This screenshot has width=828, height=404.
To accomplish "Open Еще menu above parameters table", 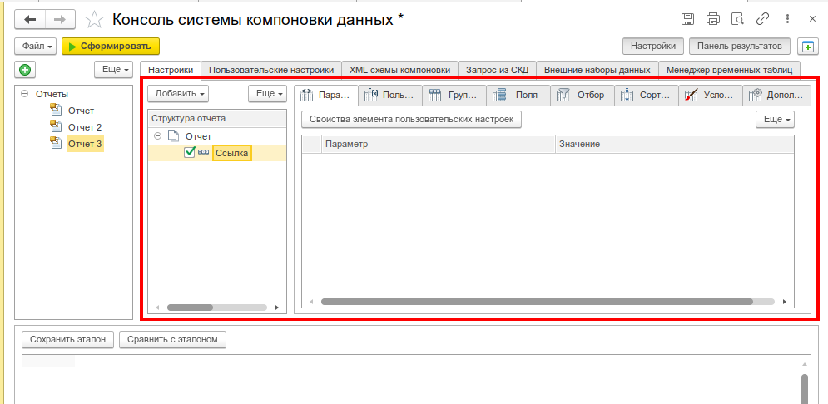I will coord(776,119).
